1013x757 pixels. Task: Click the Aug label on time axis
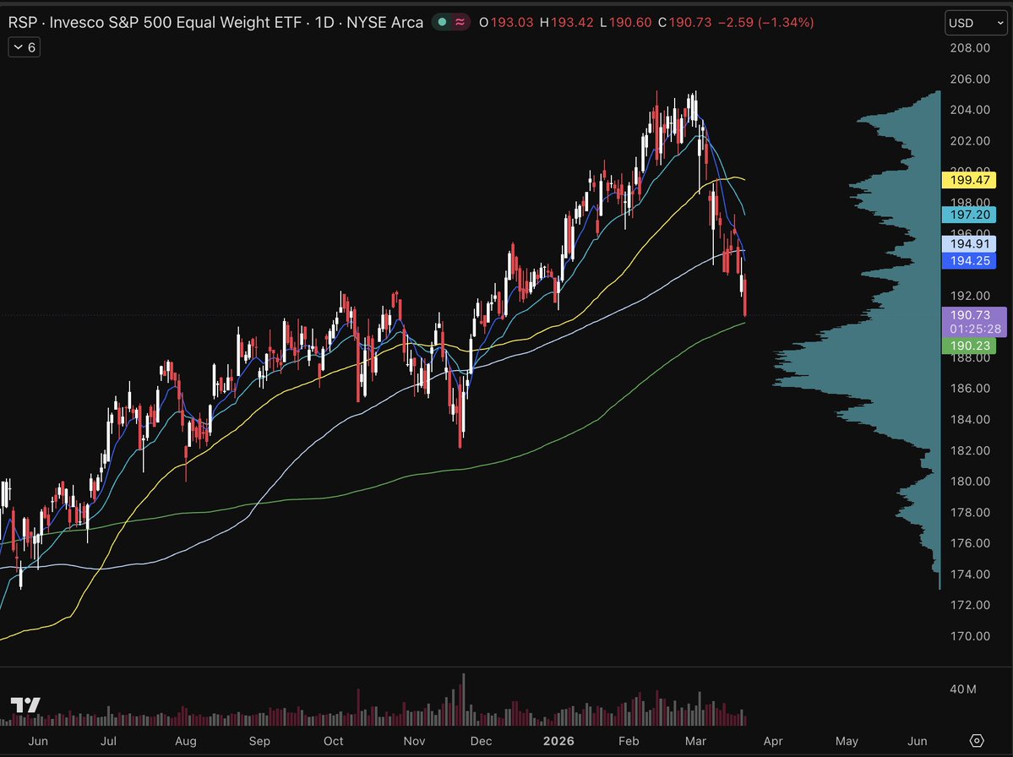(185, 741)
